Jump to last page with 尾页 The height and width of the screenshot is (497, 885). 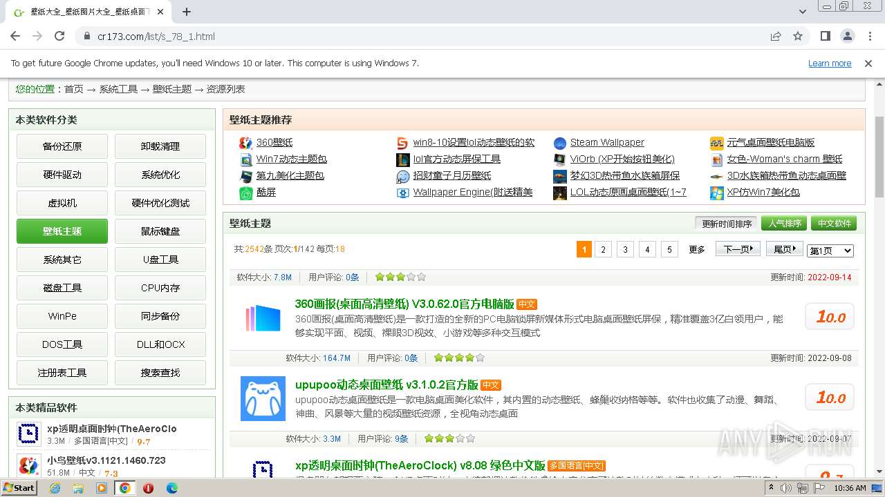click(784, 249)
